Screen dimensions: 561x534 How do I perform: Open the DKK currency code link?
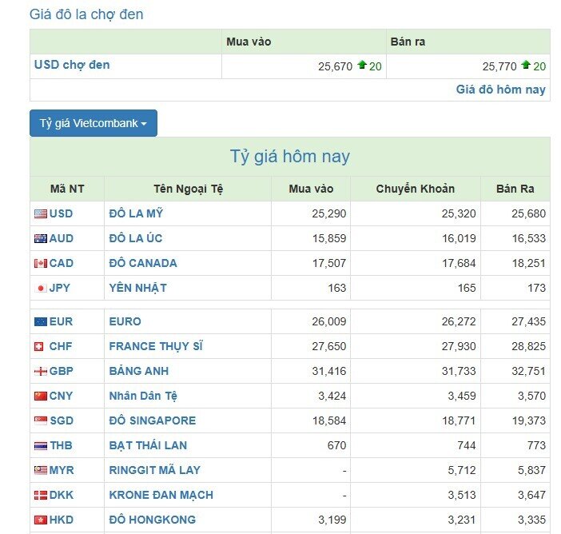click(x=62, y=495)
